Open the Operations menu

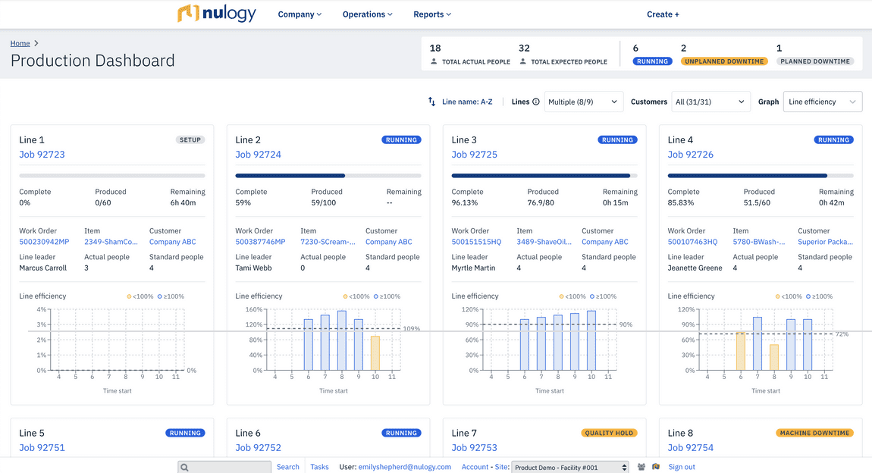(366, 14)
